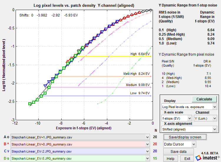Open the X-axis alignment Shifted dropdown
The width and height of the screenshot is (221, 162).
[189, 129]
